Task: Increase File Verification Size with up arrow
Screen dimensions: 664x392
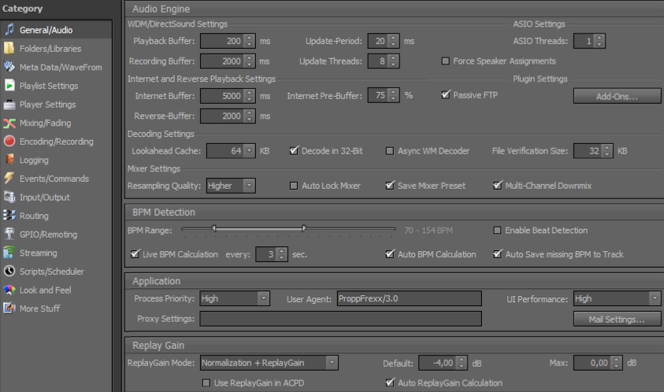Action: point(607,147)
